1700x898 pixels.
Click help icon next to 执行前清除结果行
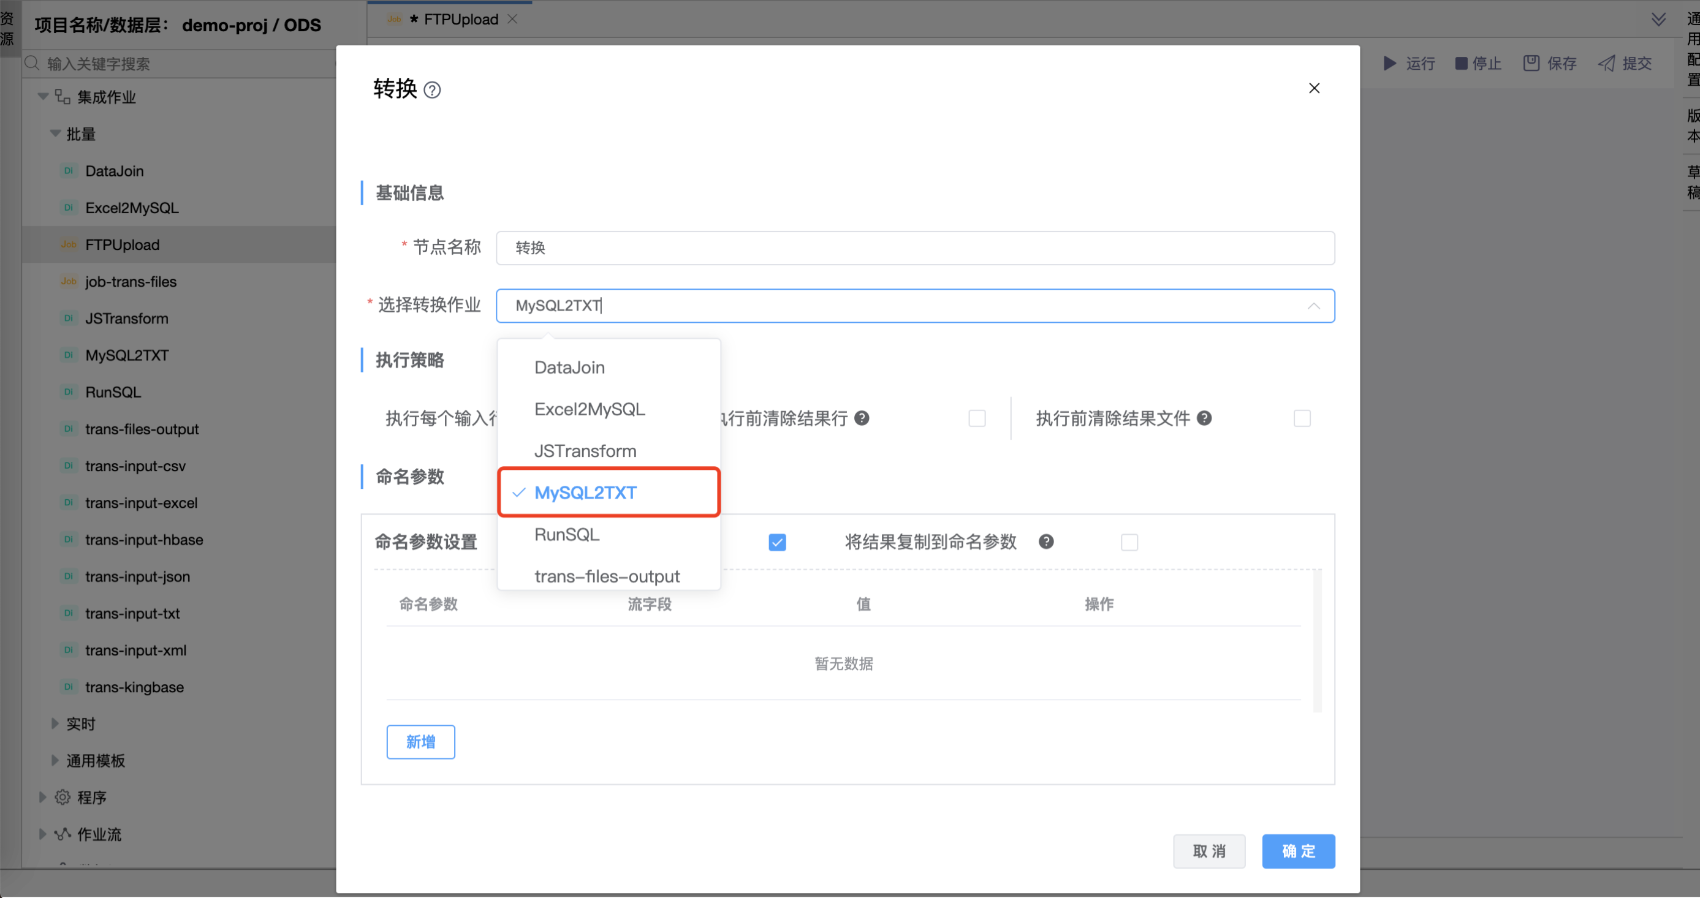[861, 418]
